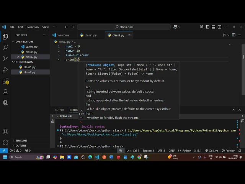The image size is (245, 184).
Task: Open class1.py in PTHON CLASS folder
Action: [x=29, y=67]
